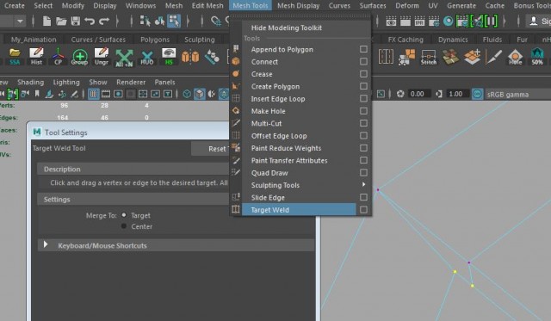
Task: Open the Lighting panel menu
Action: click(66, 82)
